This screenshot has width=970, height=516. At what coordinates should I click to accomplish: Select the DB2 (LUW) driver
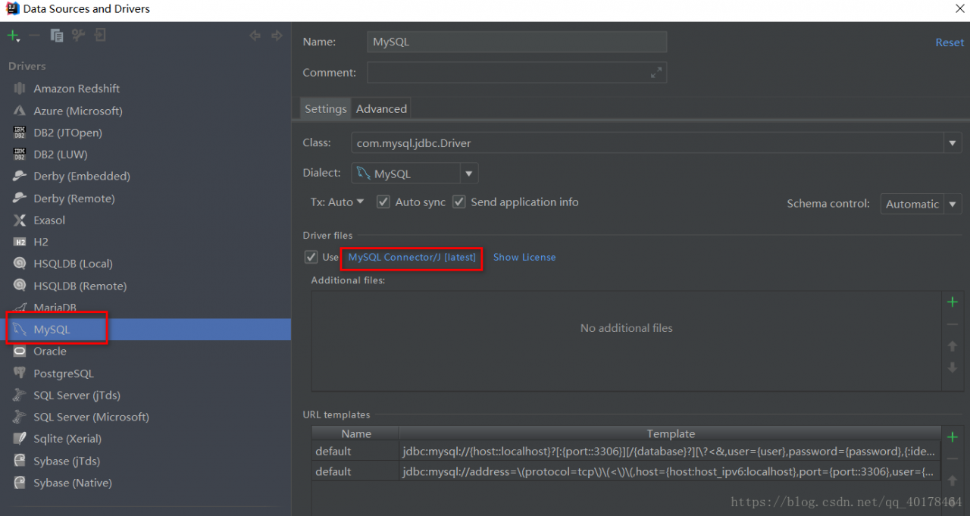pyautogui.click(x=145, y=155)
